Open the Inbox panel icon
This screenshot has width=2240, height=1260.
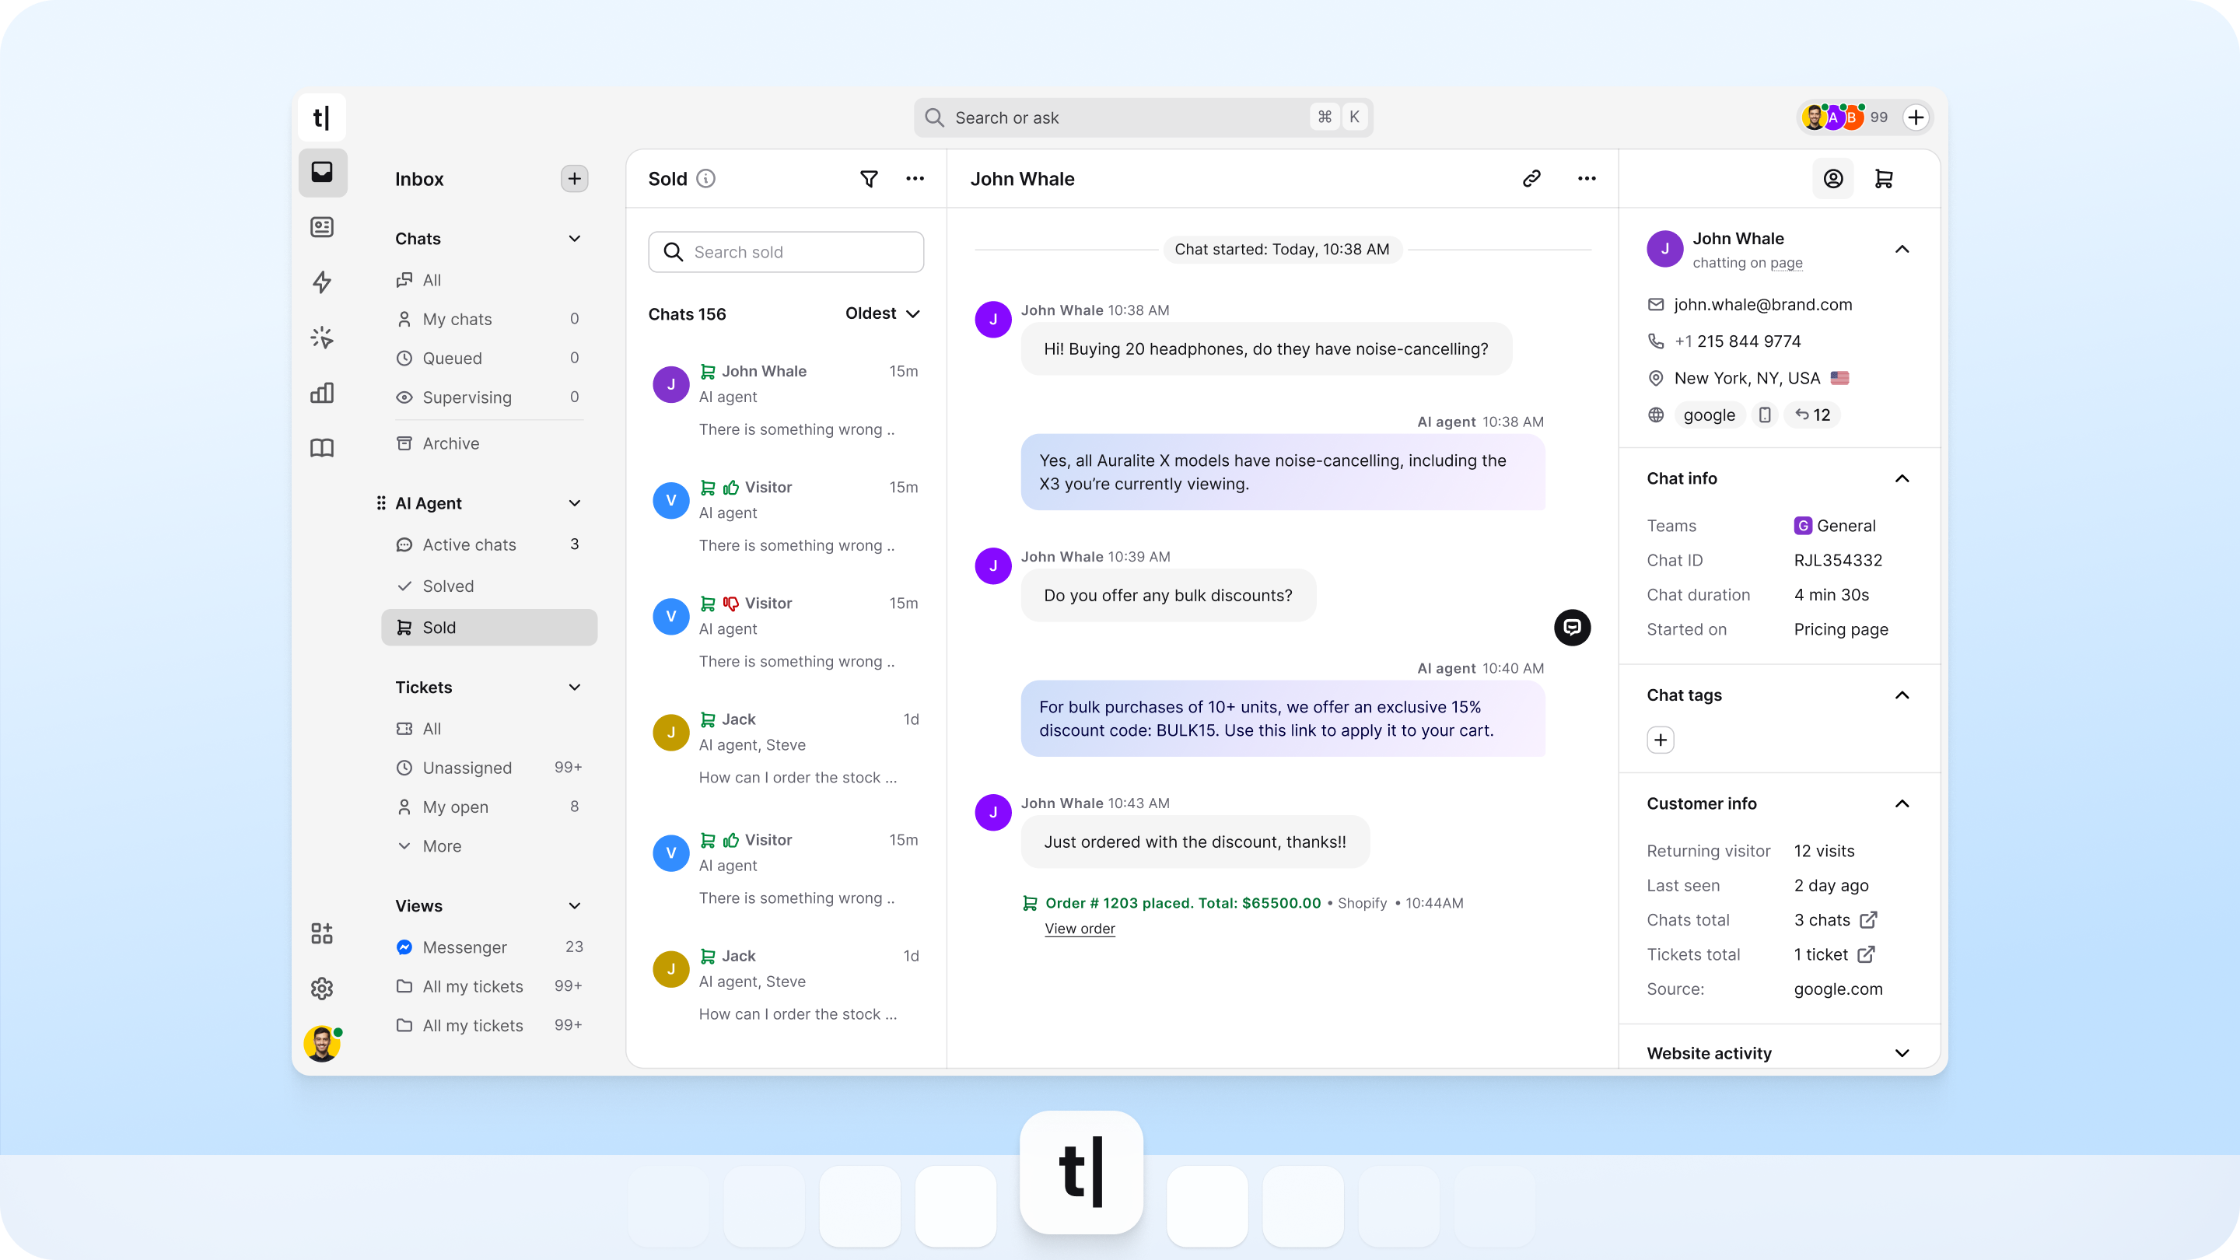(322, 172)
